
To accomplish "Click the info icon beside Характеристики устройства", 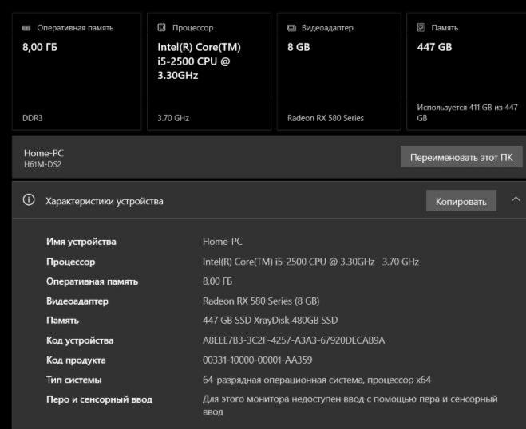I will tap(29, 200).
